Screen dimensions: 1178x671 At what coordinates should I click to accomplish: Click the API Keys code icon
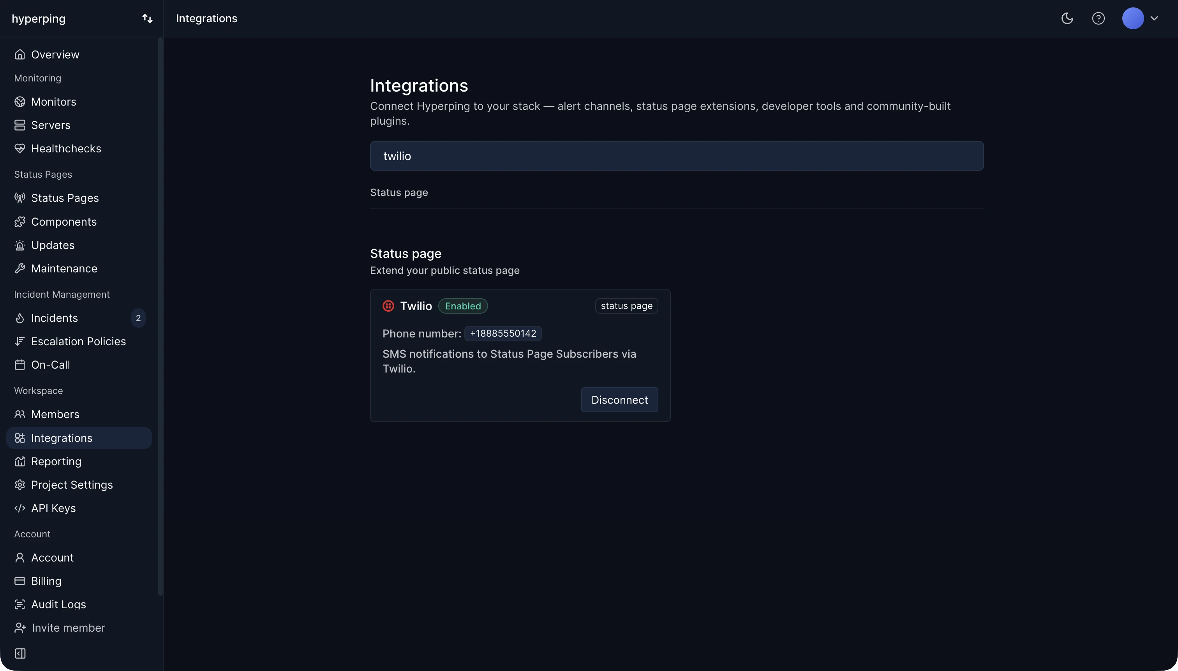click(x=19, y=508)
